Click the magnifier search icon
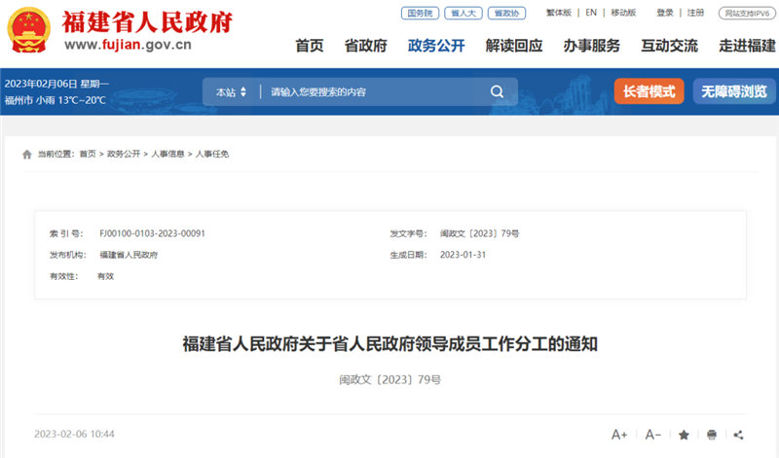The image size is (779, 458). pyautogui.click(x=497, y=92)
